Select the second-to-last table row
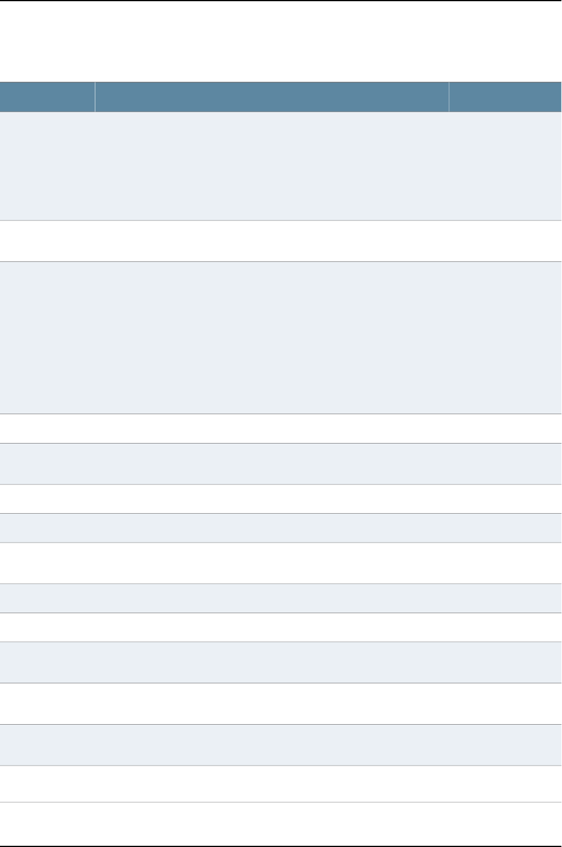 [x=281, y=783]
